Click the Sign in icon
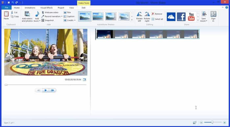 (213, 14)
